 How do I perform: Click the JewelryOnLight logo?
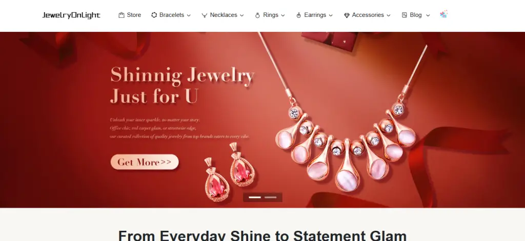pyautogui.click(x=71, y=15)
